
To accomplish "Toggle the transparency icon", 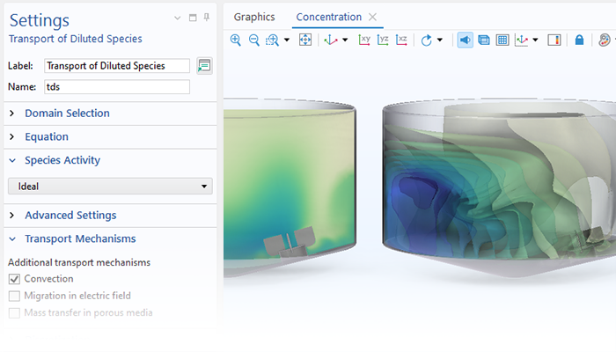I will tap(484, 40).
